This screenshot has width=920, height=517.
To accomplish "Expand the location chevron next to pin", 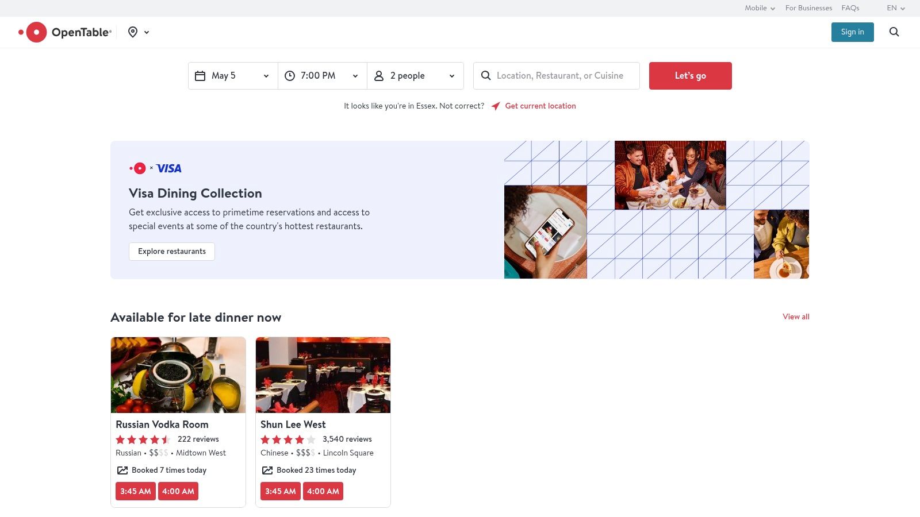I will coord(147,32).
